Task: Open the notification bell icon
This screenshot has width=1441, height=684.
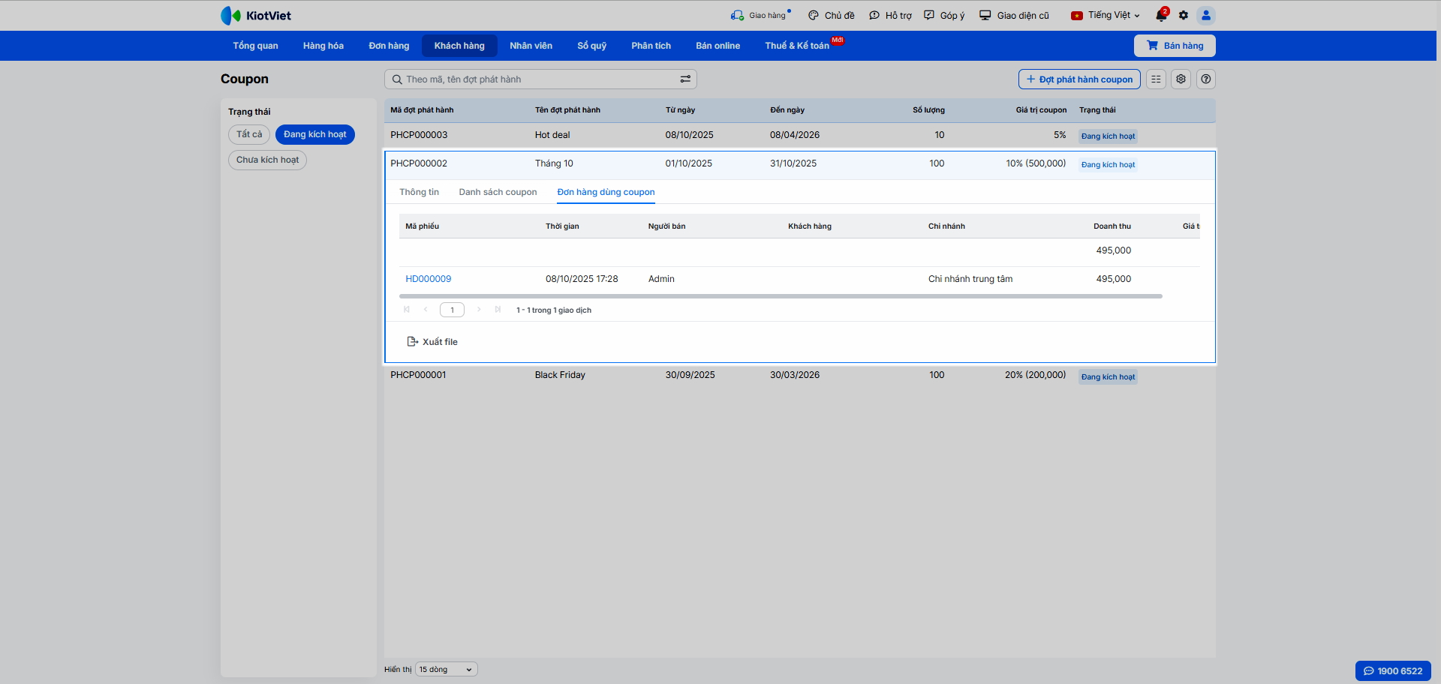Action: pyautogui.click(x=1161, y=16)
